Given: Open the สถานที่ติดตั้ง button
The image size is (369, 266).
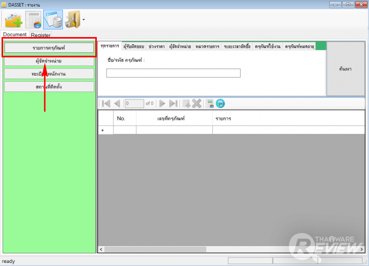Looking at the screenshot, I should (49, 87).
